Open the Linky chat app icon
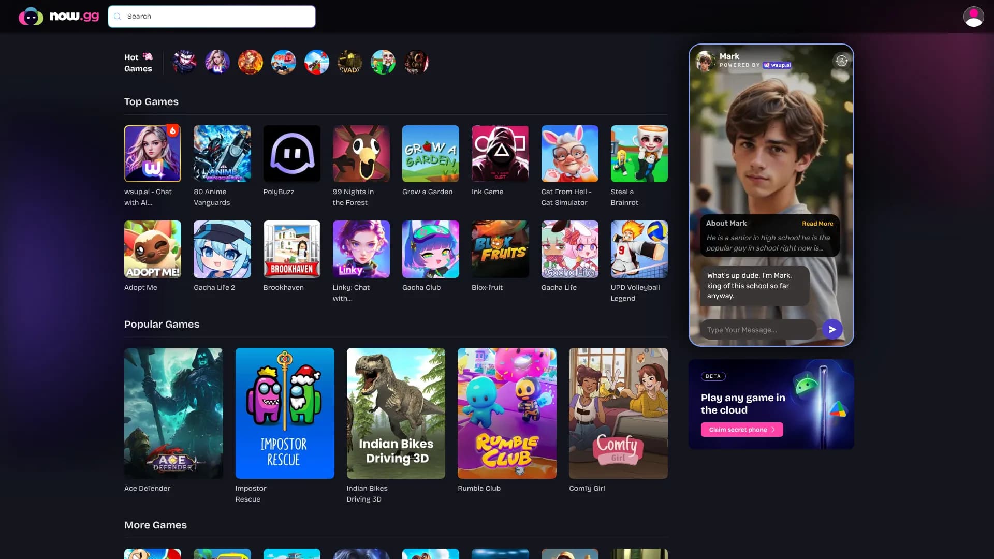The width and height of the screenshot is (994, 559). point(361,249)
